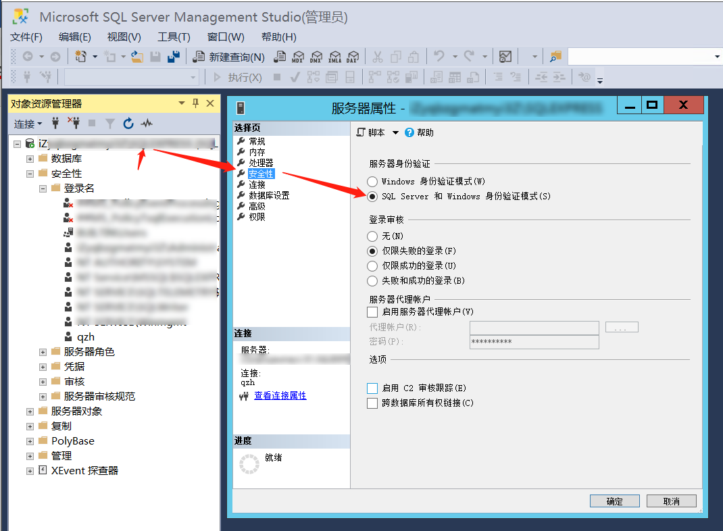Select SQL Server and Windows authentication mode
Screen dimensions: 723x531
click(372, 197)
